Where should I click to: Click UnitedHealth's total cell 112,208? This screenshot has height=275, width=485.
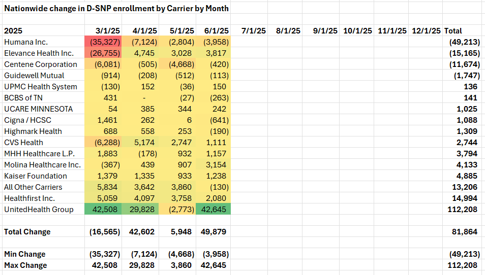[x=463, y=209]
